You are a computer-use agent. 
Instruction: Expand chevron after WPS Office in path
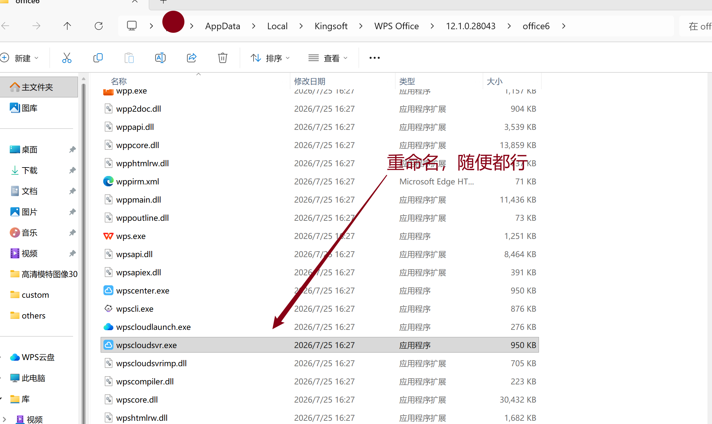432,26
